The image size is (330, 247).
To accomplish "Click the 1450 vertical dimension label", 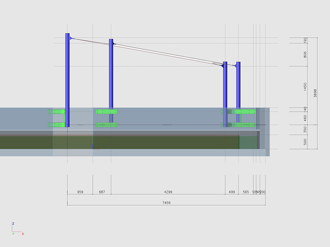I will click(305, 87).
